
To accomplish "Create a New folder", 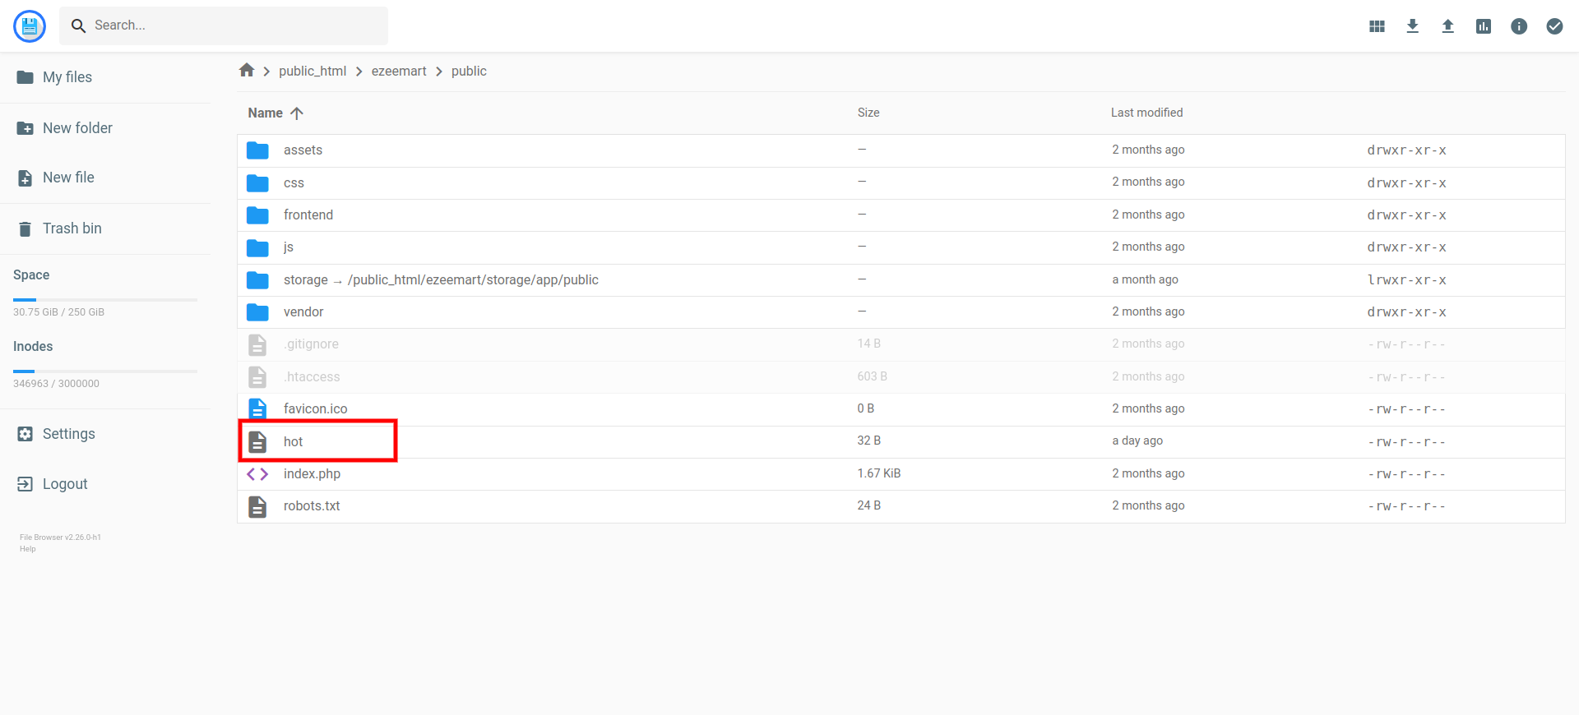I will tap(77, 128).
